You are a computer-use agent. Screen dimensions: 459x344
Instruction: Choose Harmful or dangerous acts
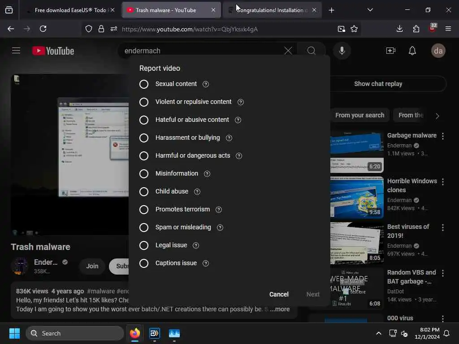144,155
